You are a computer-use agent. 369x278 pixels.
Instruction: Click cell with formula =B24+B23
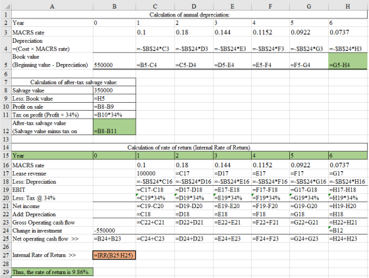coord(115,238)
